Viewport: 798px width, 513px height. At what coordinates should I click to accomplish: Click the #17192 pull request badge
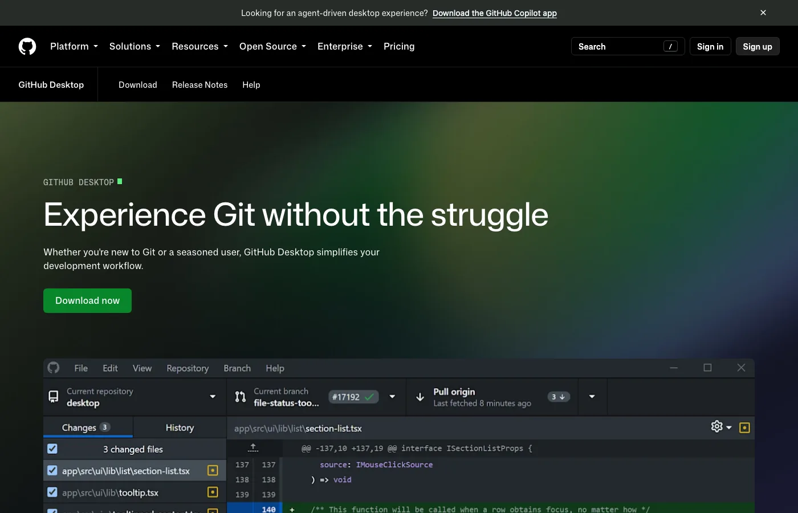pos(353,397)
